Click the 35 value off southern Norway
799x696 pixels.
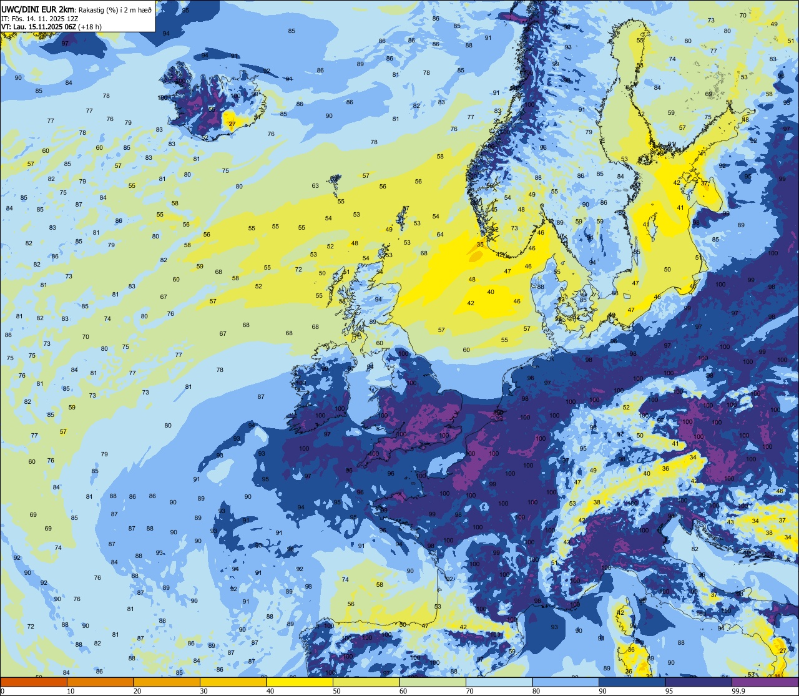[481, 245]
